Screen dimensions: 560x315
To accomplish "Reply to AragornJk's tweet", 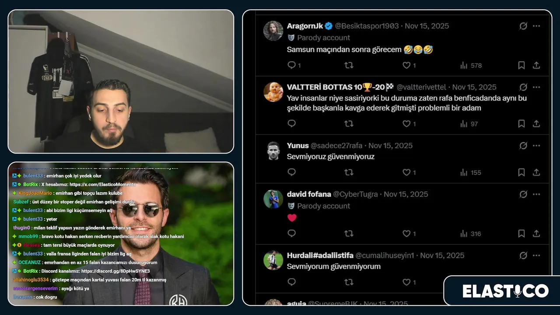I will tap(292, 65).
